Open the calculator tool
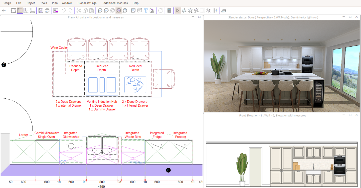This screenshot has height=188, width=361. coord(169,10)
